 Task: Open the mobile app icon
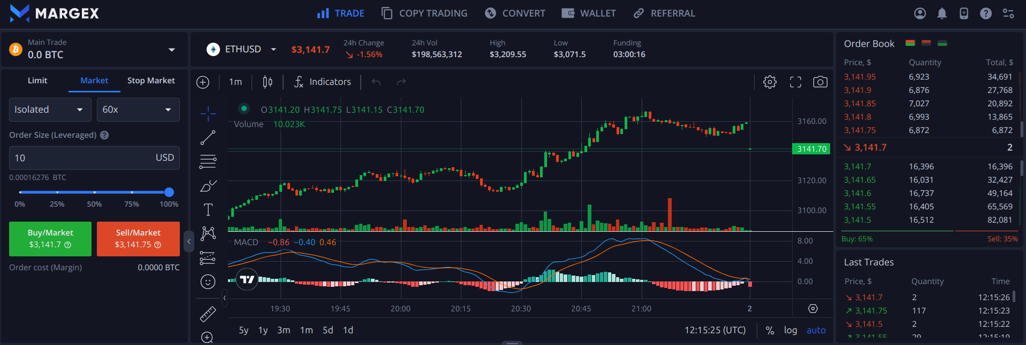964,13
